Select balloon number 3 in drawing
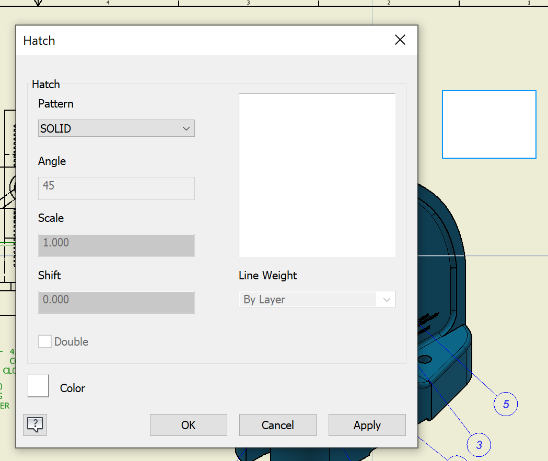This screenshot has height=461, width=548. (479, 444)
